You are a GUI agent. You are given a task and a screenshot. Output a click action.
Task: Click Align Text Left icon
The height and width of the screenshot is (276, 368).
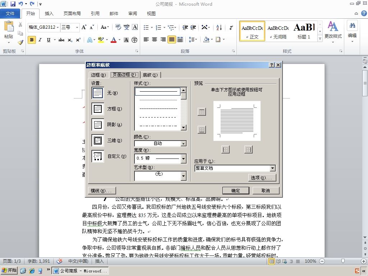pyautogui.click(x=146, y=40)
